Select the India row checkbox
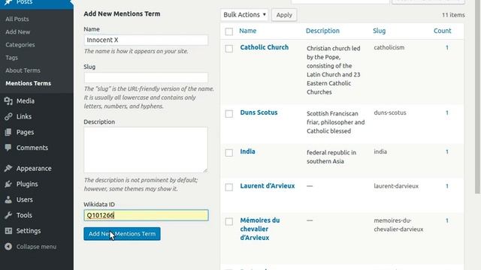 228,153
